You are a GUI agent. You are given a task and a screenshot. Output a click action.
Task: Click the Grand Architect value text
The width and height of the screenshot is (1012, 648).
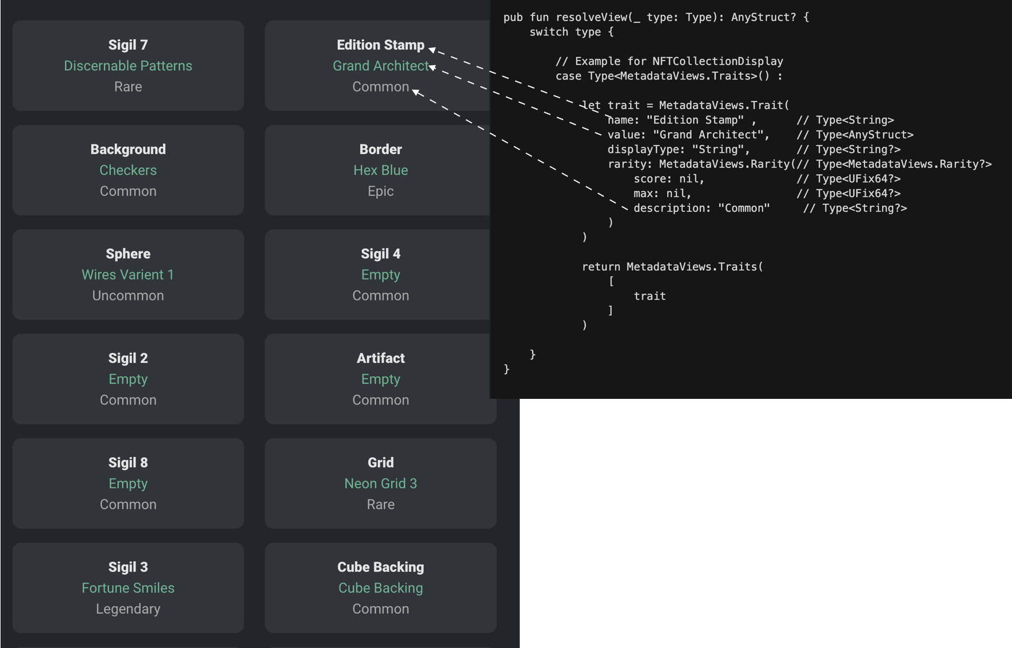coord(380,66)
